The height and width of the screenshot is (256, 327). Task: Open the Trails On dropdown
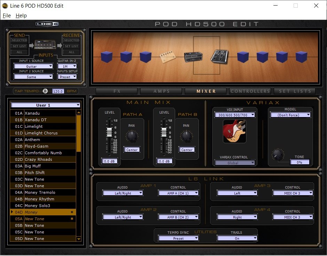[237, 238]
